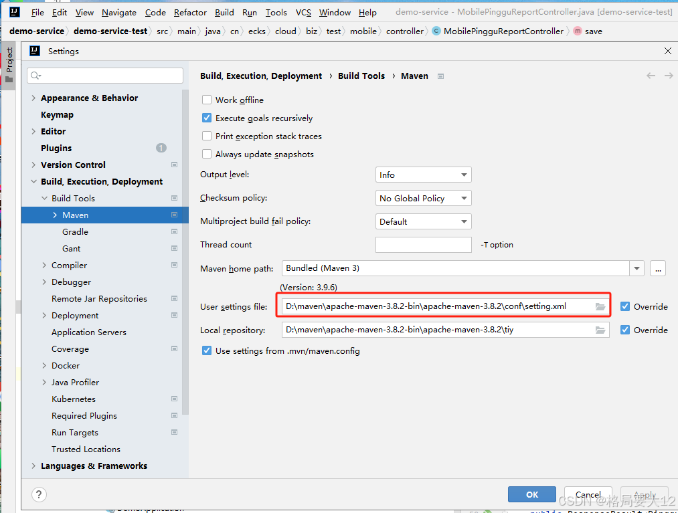Image resolution: width=678 pixels, height=513 pixels.
Task: Open the Project tool window tab
Action: coord(9,66)
